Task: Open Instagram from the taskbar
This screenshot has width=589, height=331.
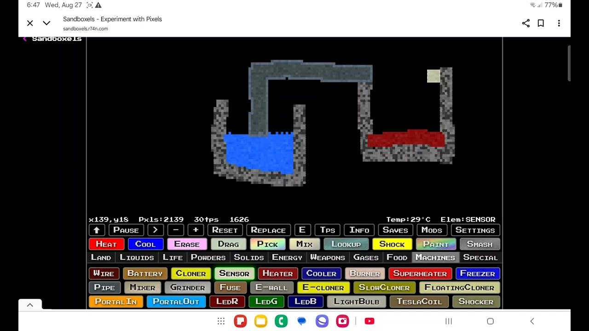Action: (x=342, y=321)
